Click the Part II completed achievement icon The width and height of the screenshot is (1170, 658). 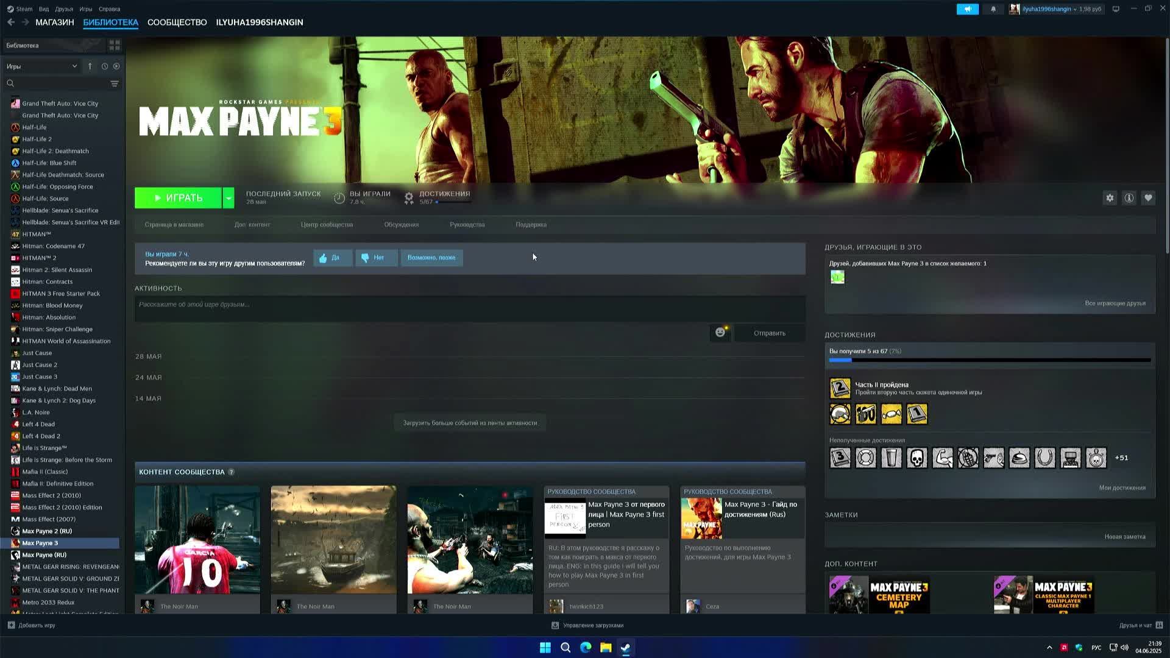pyautogui.click(x=840, y=388)
